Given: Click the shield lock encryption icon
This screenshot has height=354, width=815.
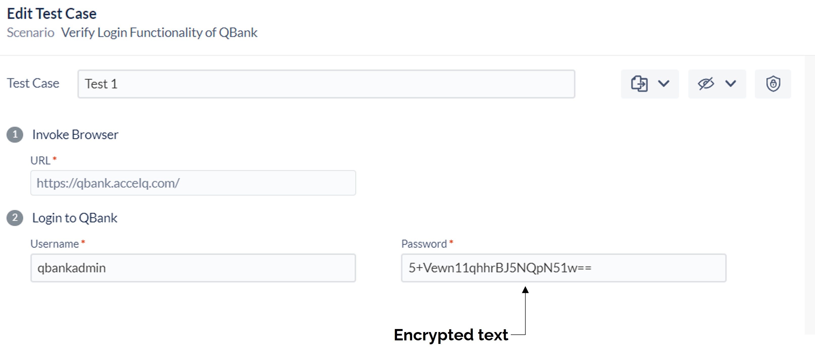Looking at the screenshot, I should point(773,84).
